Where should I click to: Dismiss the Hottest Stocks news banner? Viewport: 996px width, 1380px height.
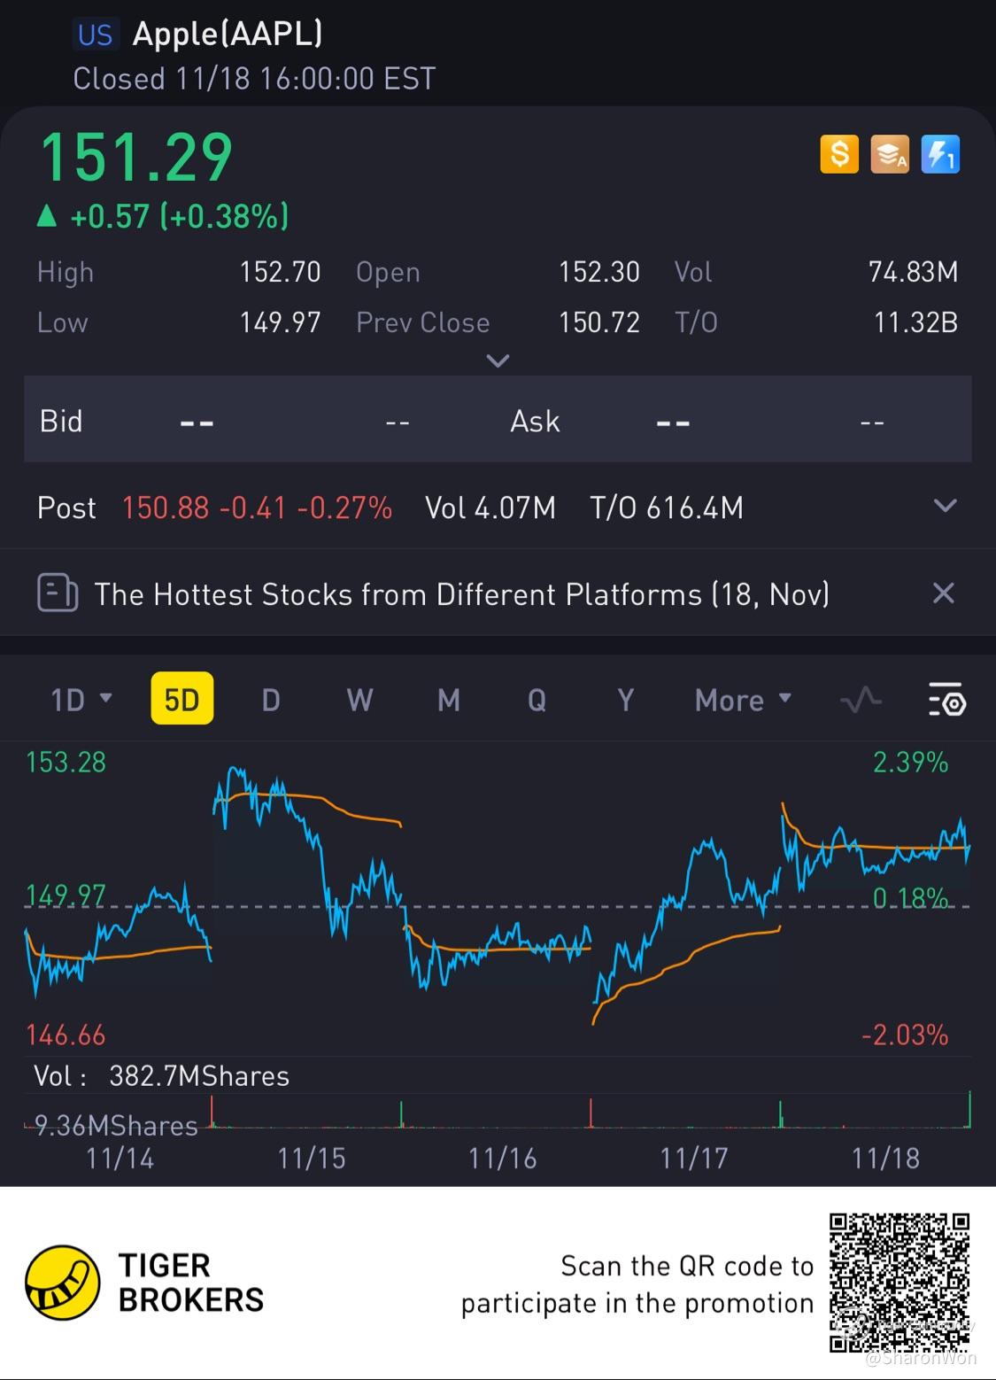click(x=944, y=593)
